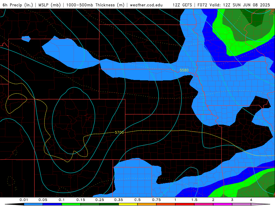
Task: Click the violet right arrow of the color bar
Action: [x=261, y=204]
